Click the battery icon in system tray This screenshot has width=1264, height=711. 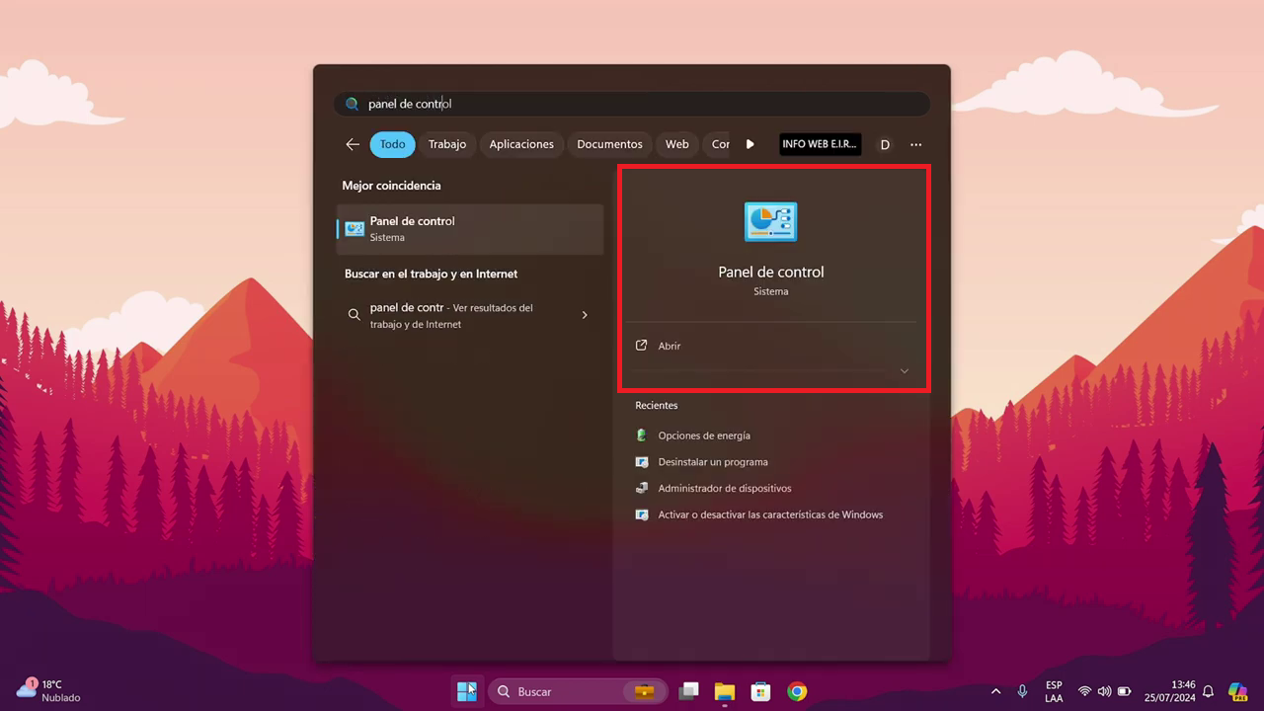(1124, 691)
